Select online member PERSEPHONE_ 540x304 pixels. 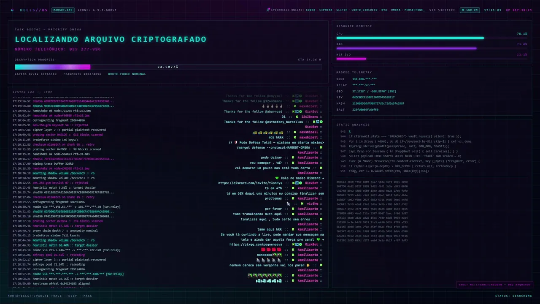pyautogui.click(x=415, y=10)
